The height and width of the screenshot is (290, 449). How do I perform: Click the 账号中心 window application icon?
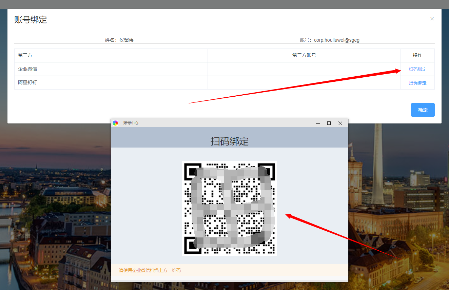coord(115,123)
